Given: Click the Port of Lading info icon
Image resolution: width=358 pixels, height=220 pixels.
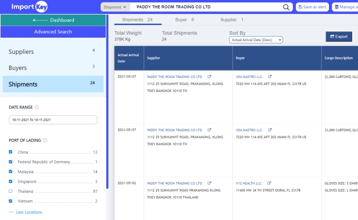Looking at the screenshot, I should pos(45,141).
